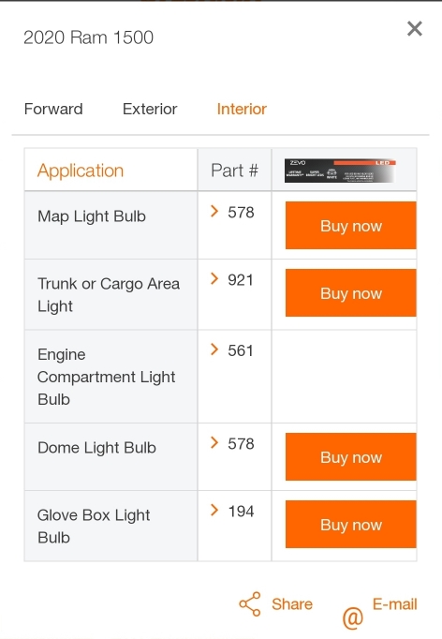
Task: Tap the share network icon
Action: (250, 603)
